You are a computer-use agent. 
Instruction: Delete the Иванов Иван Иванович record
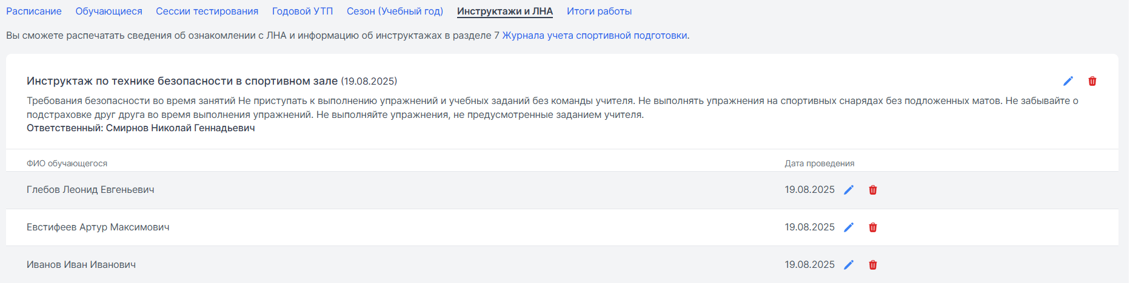[873, 265]
